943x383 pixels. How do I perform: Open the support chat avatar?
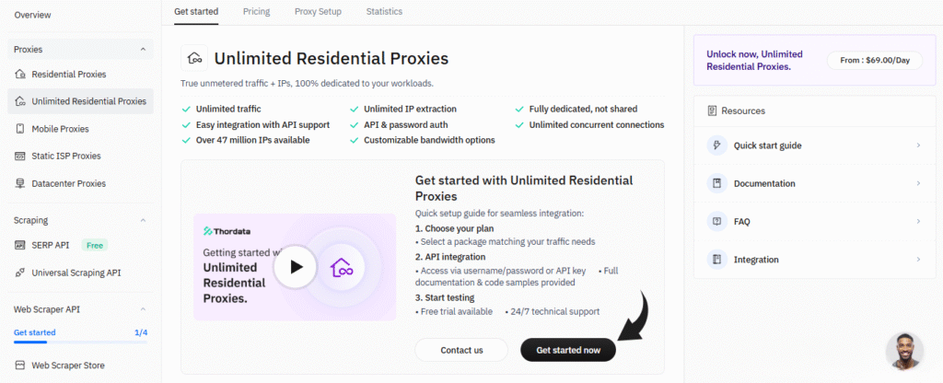click(903, 351)
